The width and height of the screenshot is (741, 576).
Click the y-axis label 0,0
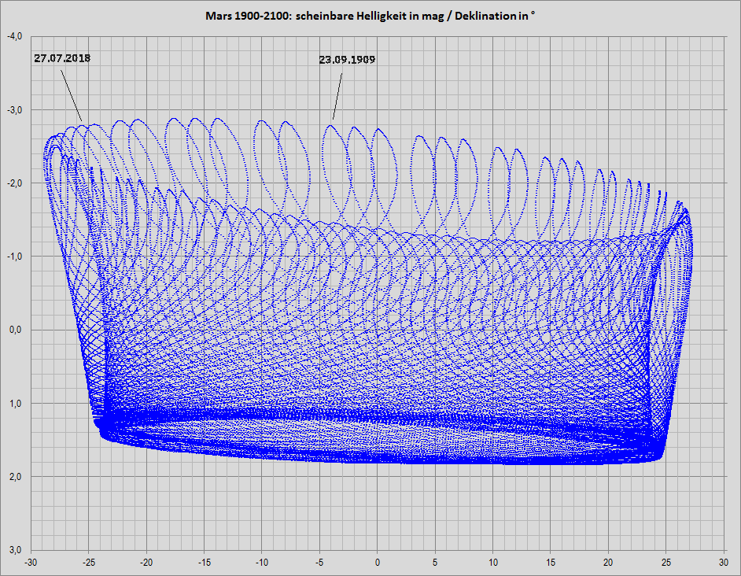pyautogui.click(x=17, y=330)
